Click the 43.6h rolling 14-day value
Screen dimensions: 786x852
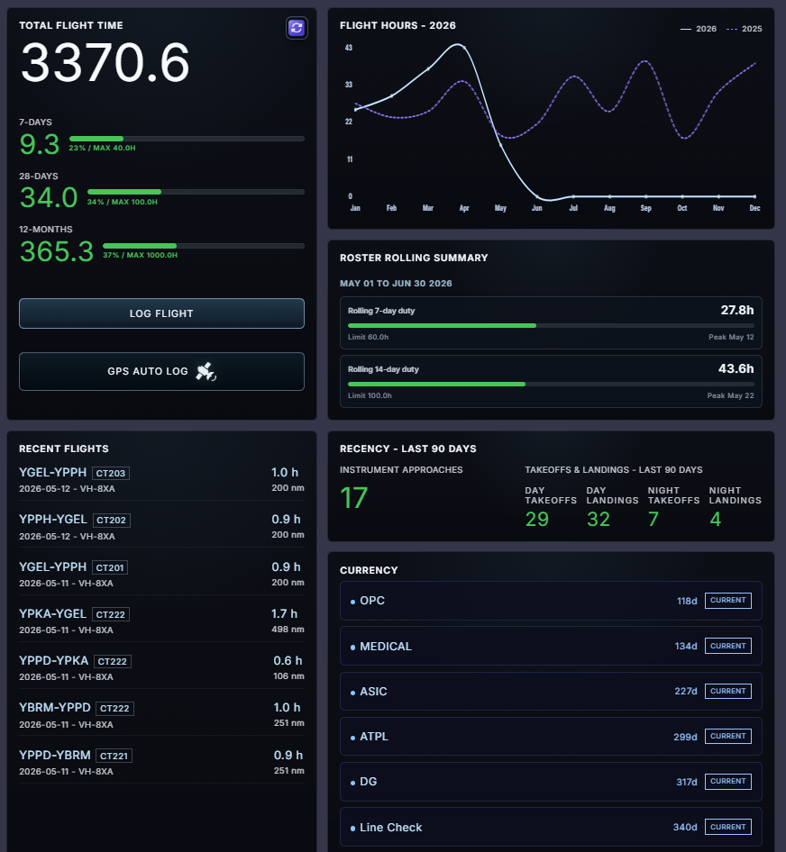tap(736, 369)
